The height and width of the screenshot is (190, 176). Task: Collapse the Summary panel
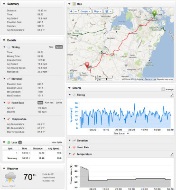[4, 4]
